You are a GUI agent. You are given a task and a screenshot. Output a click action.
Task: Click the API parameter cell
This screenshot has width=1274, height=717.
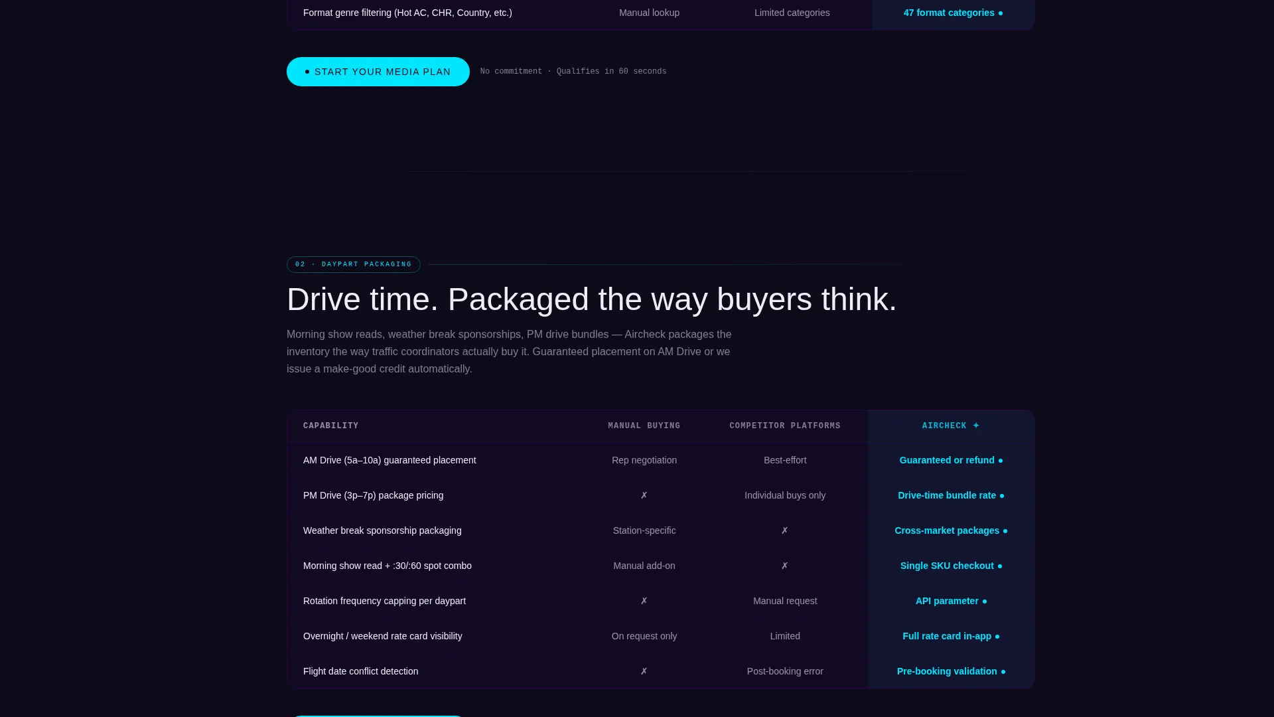(951, 601)
